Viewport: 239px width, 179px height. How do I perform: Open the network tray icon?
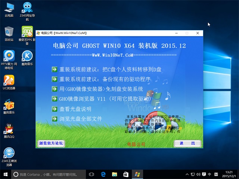pyautogui.click(x=193, y=175)
